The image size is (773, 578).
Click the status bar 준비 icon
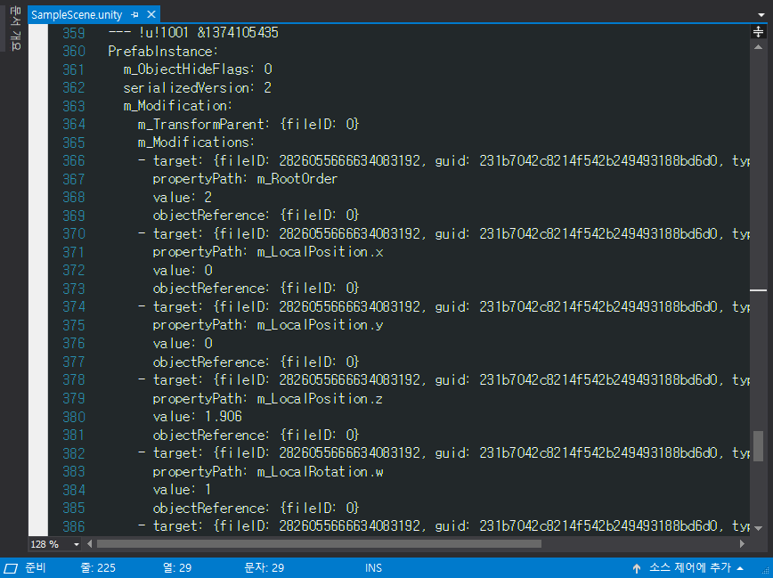[11, 568]
